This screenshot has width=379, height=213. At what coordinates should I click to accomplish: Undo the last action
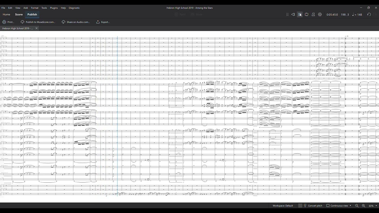[369, 14]
